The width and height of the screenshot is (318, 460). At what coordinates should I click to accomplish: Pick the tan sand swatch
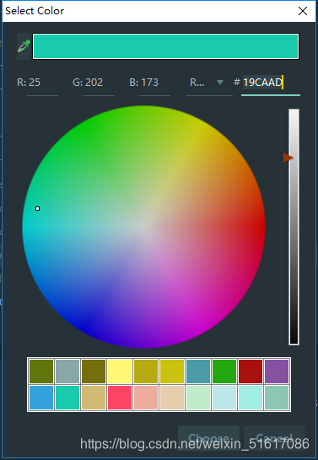point(94,397)
